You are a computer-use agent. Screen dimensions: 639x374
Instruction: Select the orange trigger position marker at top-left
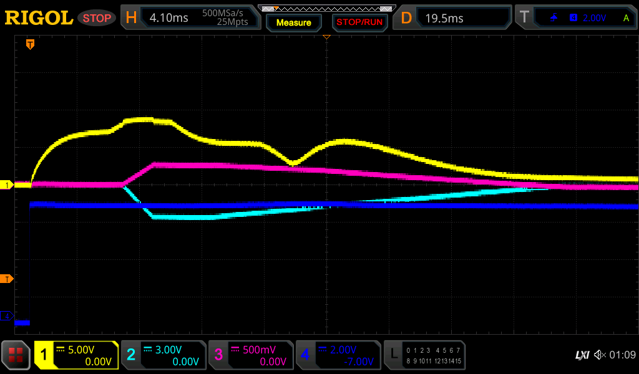[x=29, y=44]
